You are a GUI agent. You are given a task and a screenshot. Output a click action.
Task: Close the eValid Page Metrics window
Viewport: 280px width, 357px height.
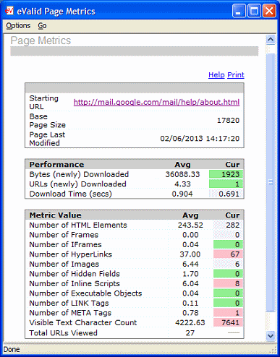[269, 11]
